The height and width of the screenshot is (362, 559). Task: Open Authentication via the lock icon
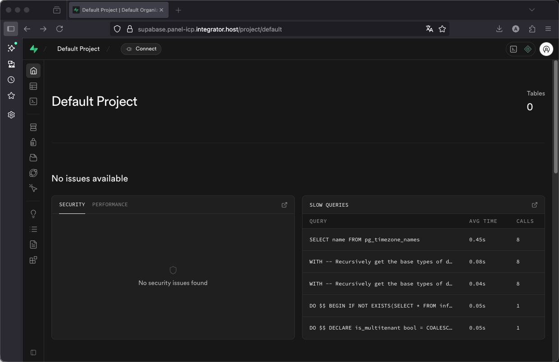coord(33,142)
